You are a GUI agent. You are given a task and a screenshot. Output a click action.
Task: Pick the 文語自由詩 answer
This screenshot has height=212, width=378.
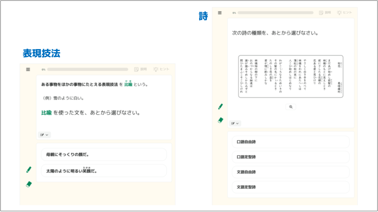290,172
